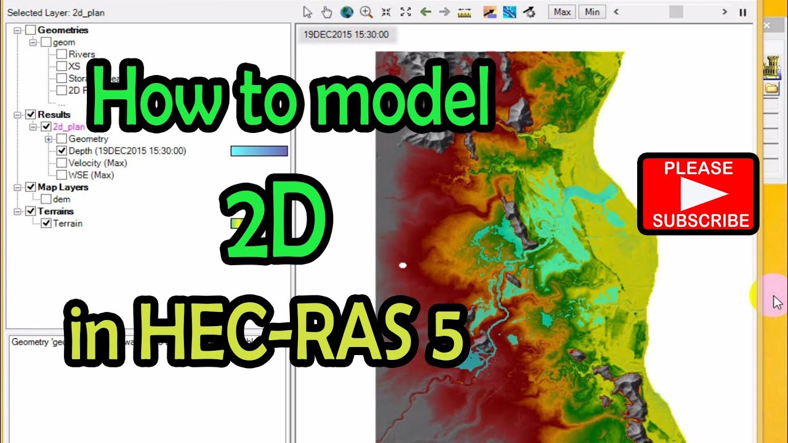Click the outward-arrows zoom to extent icon
This screenshot has height=443, width=788.
(x=406, y=12)
